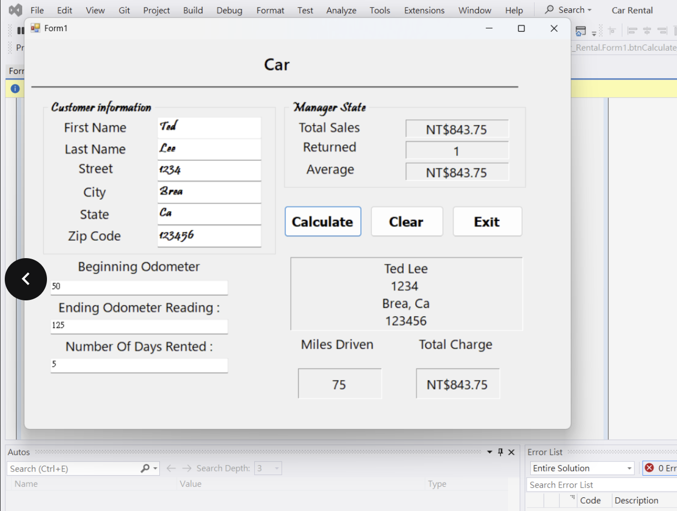Open the Entire Solution scope dropdown
This screenshot has height=511, width=677.
(581, 468)
